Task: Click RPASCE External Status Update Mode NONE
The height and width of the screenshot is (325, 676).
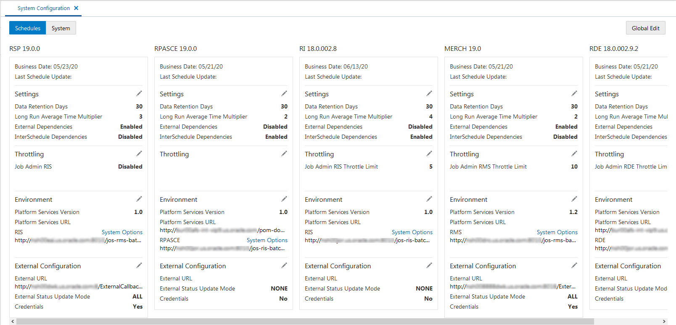Action: pos(279,288)
